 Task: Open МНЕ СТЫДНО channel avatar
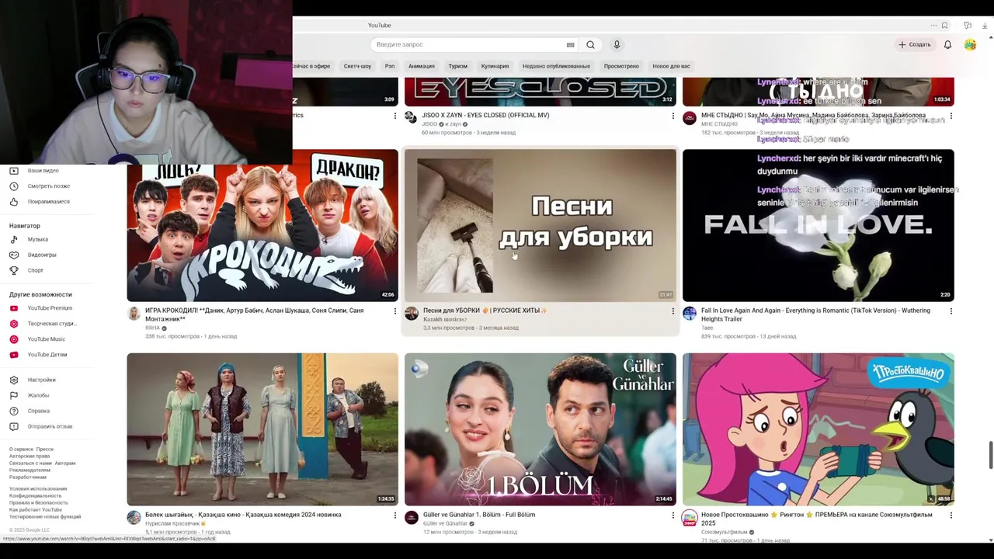[690, 118]
